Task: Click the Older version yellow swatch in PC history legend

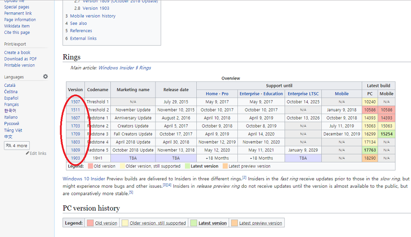Action: [125, 223]
